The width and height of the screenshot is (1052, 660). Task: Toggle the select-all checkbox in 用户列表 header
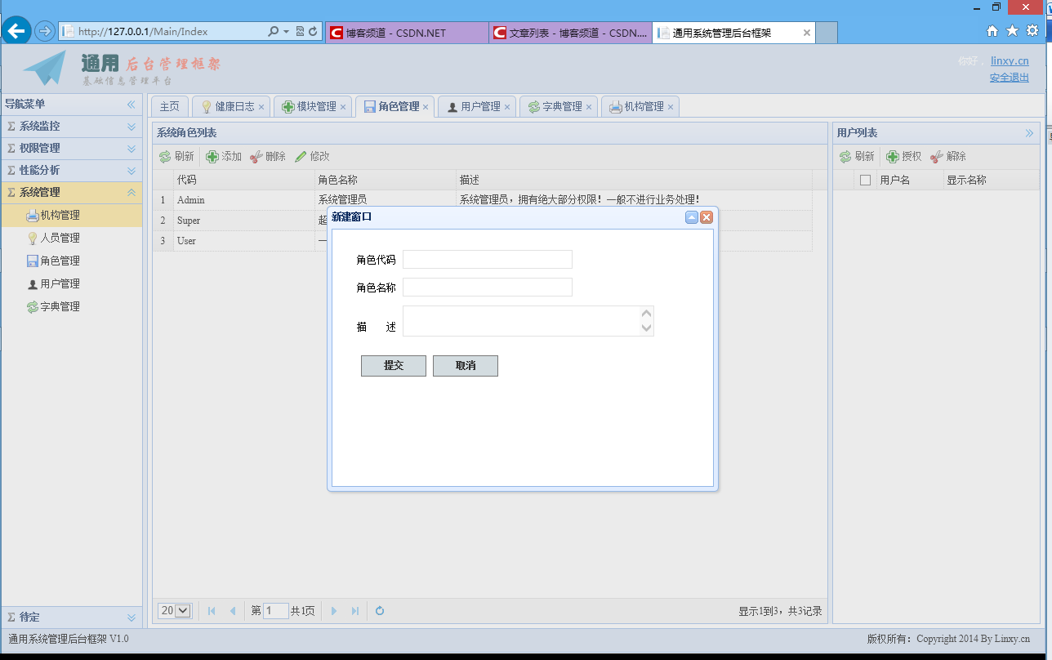[866, 181]
